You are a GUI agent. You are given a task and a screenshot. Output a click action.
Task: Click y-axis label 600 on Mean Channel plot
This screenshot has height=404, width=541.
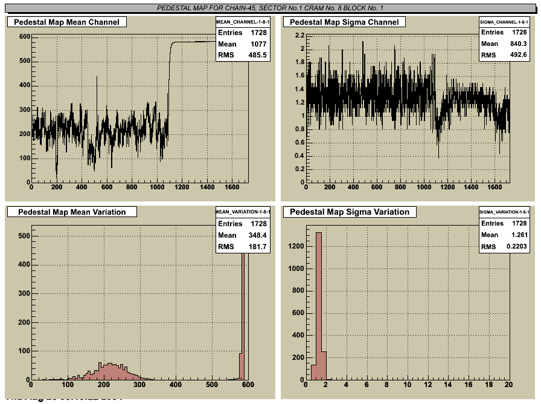25,37
